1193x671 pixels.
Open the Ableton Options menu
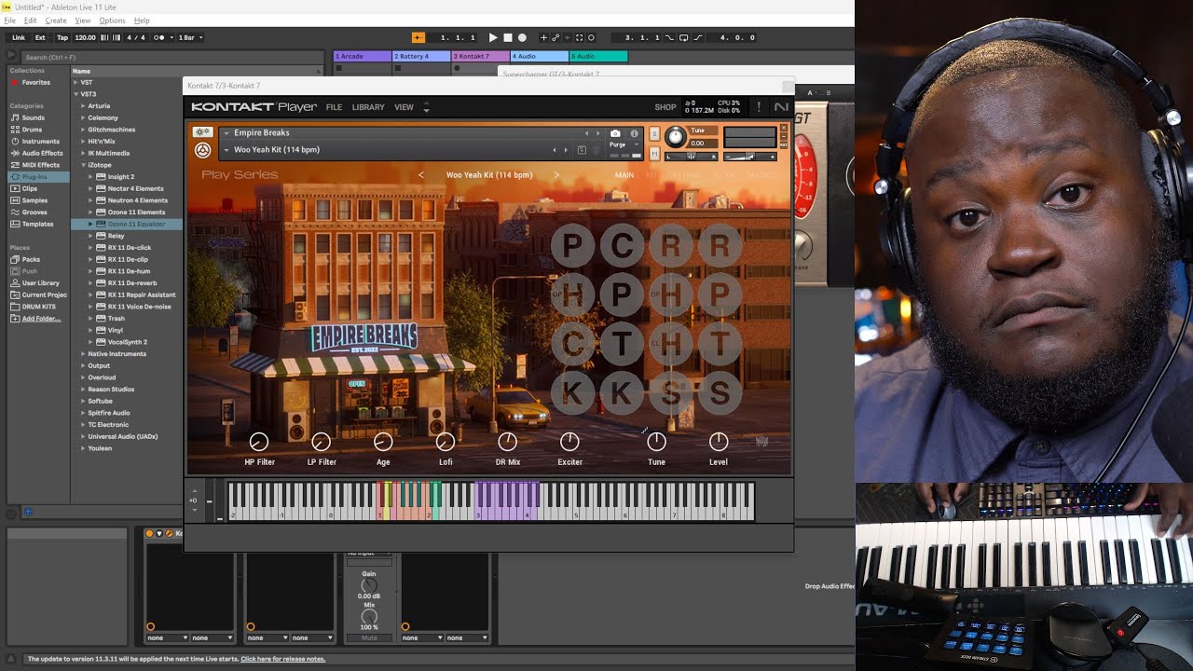pyautogui.click(x=112, y=20)
